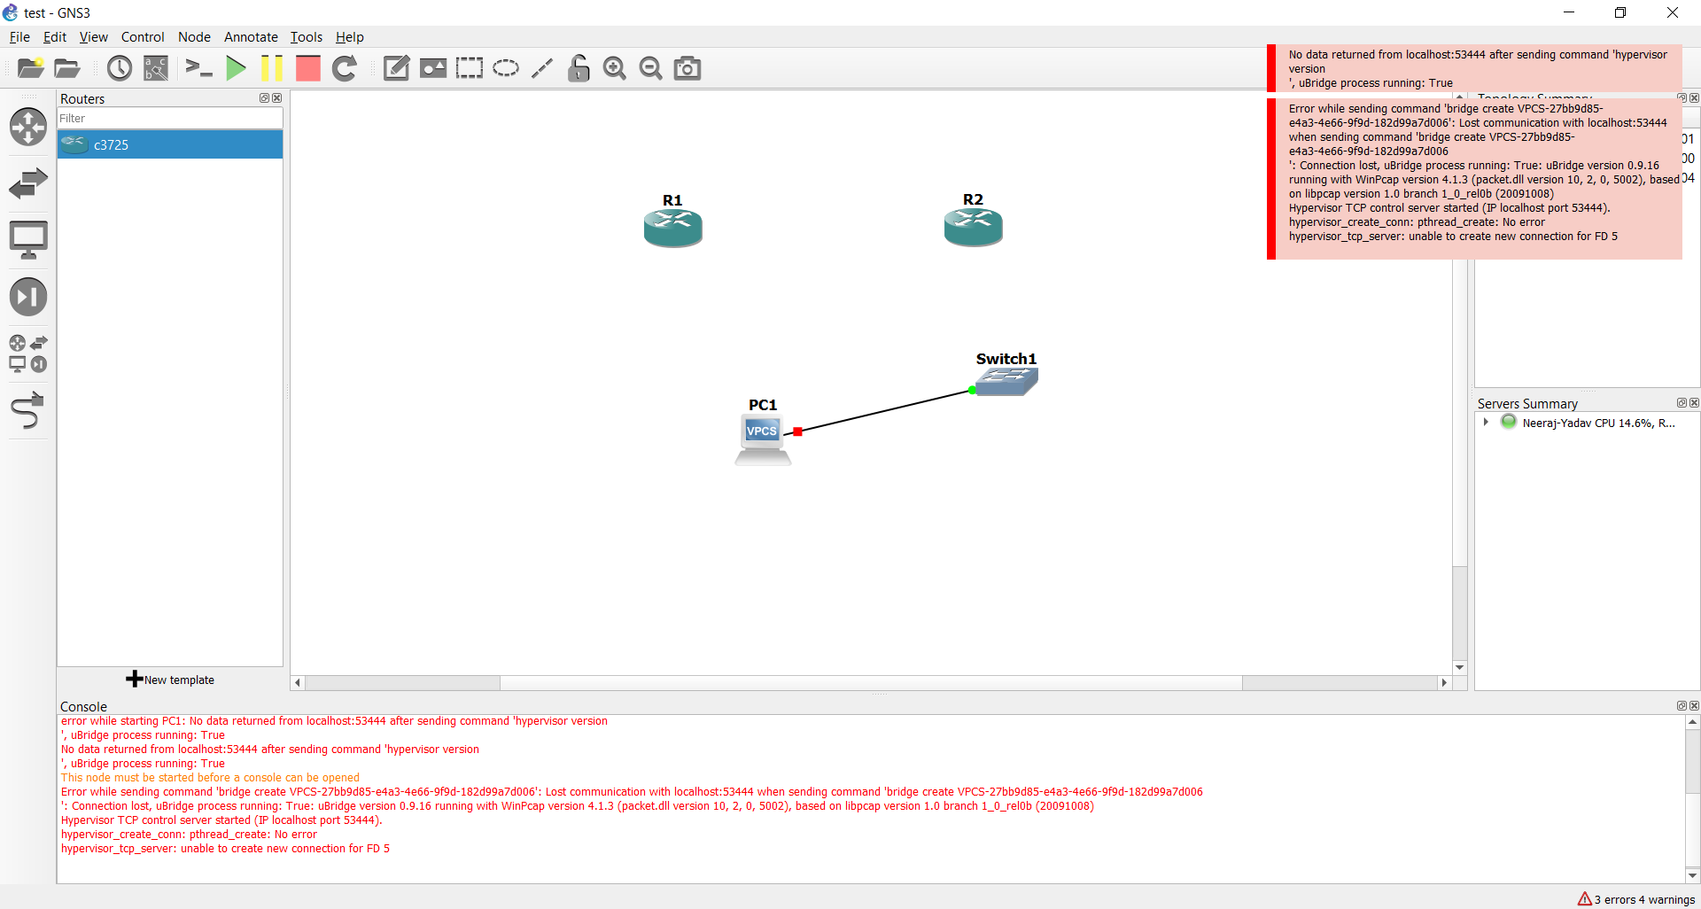Toggle the draw ellipse tool
This screenshot has height=909, width=1701.
click(x=506, y=68)
